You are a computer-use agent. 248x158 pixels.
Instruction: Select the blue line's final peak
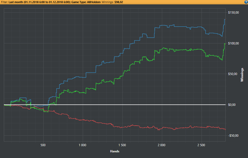pyautogui.click(x=225, y=19)
